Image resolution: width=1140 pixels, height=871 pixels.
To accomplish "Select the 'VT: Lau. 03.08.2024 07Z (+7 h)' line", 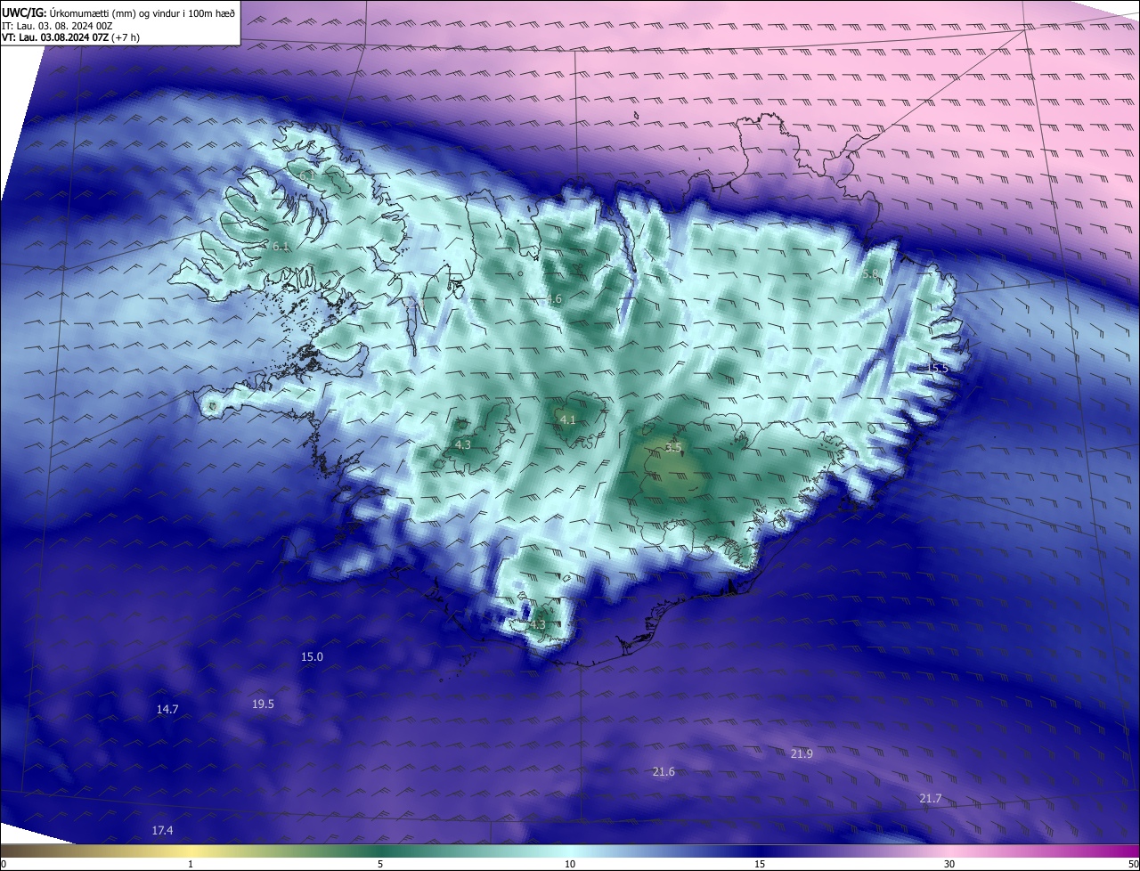I will click(70, 37).
